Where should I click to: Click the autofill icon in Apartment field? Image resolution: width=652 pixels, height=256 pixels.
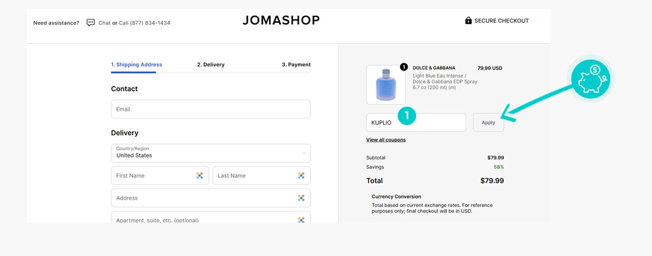click(x=301, y=220)
